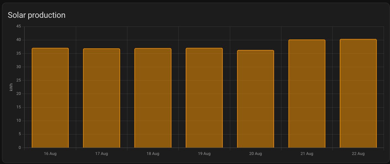
Task: Select the '25' y-axis tick label
Action: 19,80
